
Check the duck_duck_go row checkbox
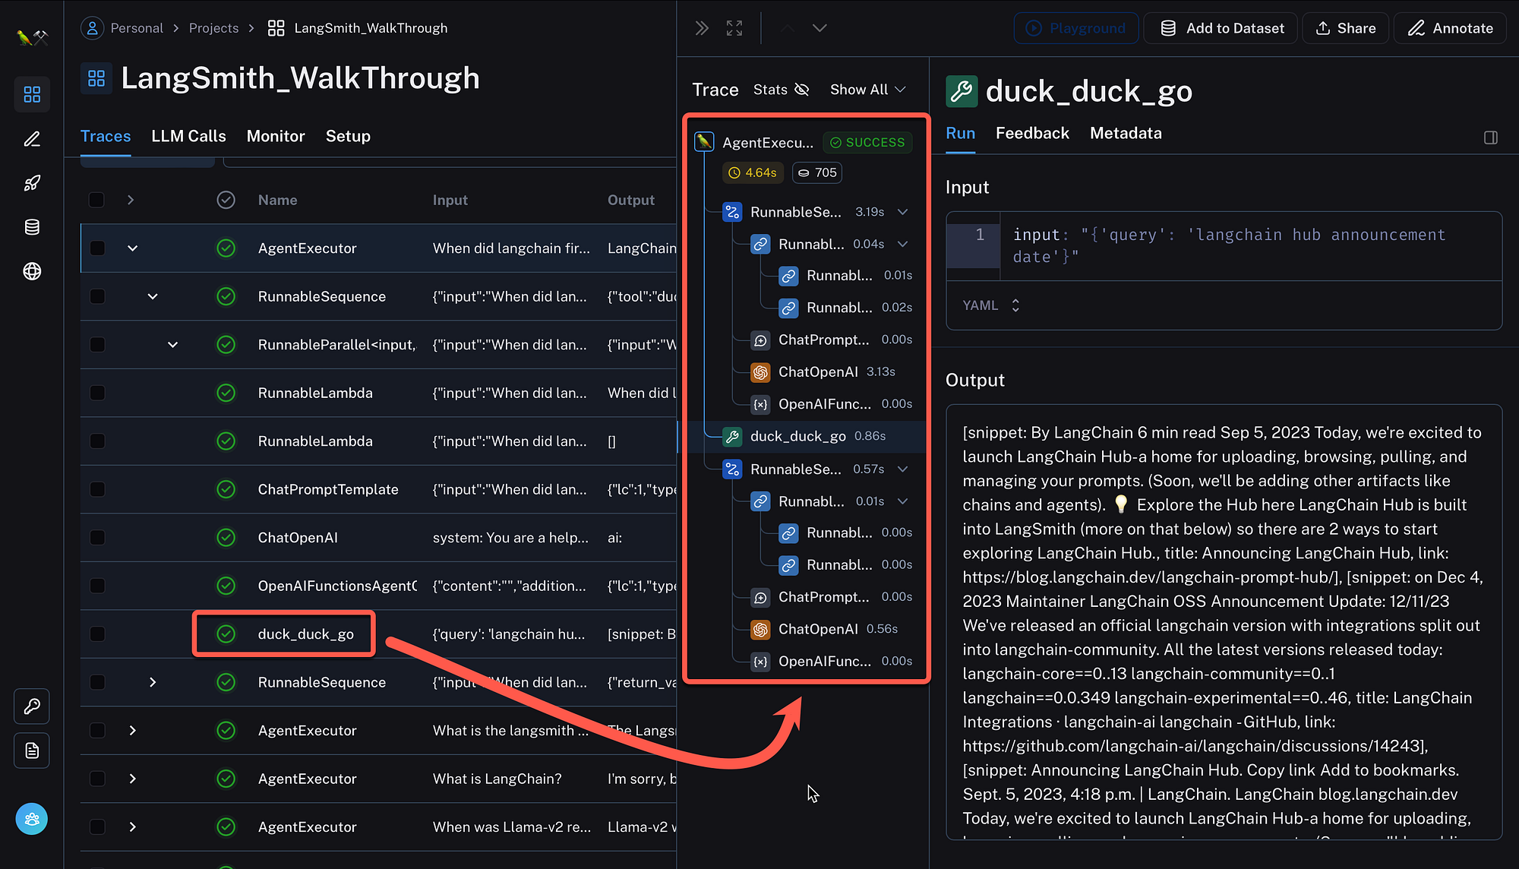point(97,634)
